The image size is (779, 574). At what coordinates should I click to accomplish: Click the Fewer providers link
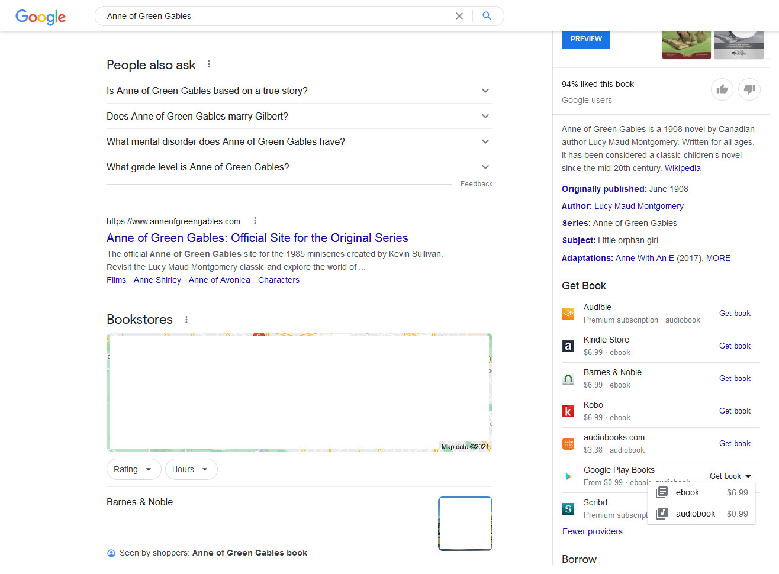click(593, 531)
